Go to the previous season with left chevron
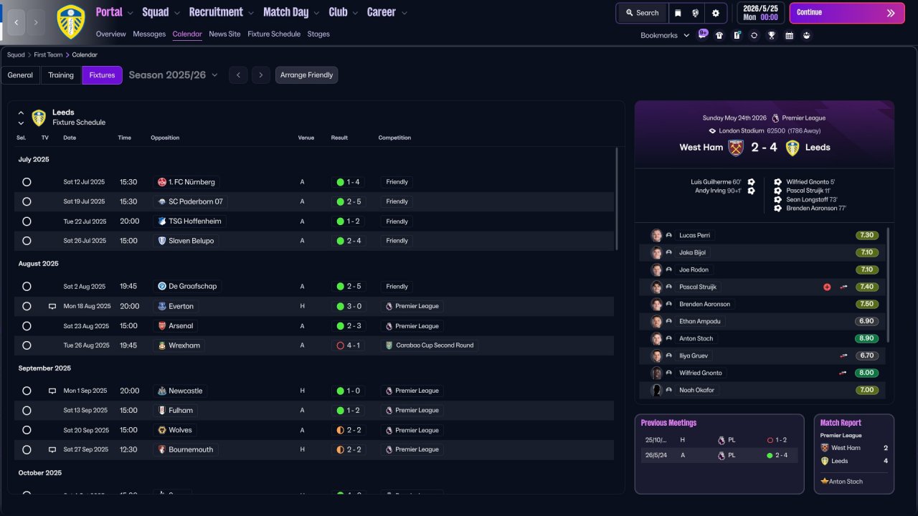The image size is (918, 516). [x=238, y=75]
